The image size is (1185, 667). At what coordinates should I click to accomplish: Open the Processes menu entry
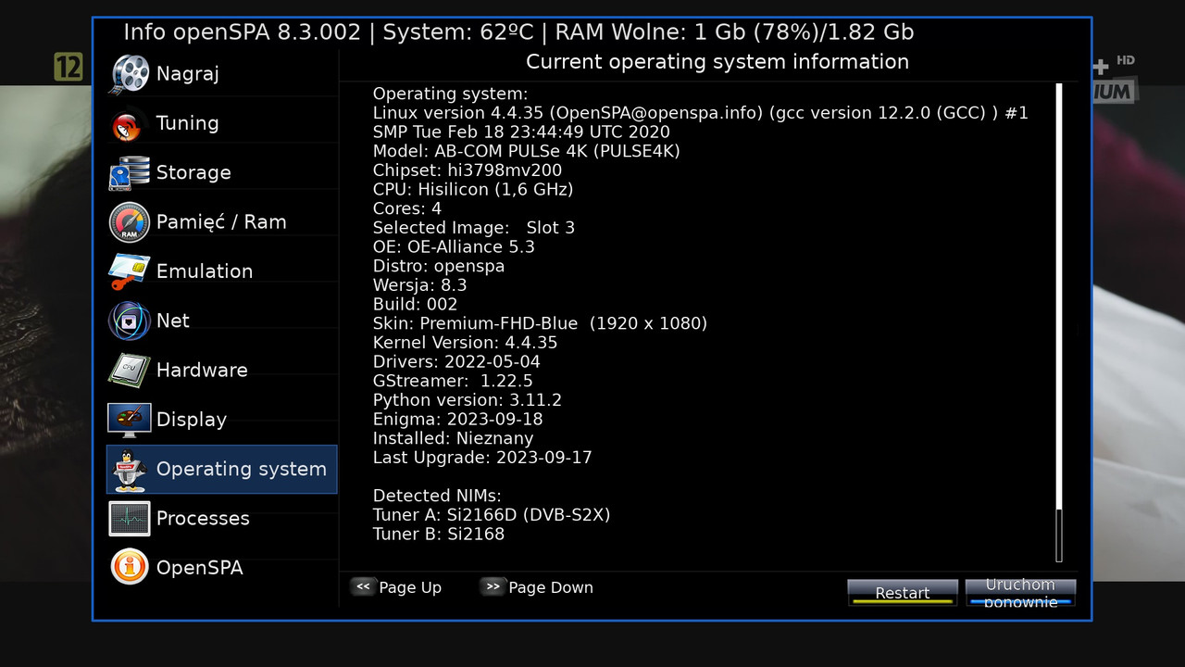point(222,518)
